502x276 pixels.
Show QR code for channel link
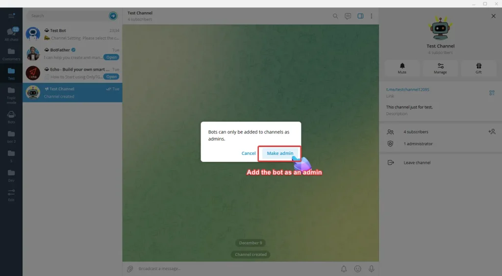(492, 93)
